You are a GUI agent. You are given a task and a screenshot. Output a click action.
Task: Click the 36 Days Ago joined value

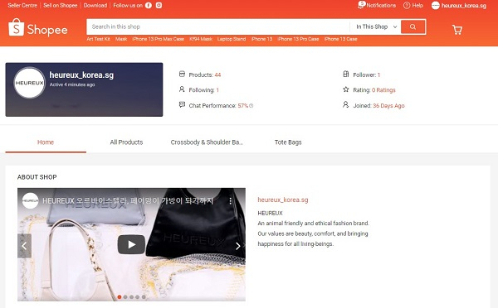tap(388, 106)
